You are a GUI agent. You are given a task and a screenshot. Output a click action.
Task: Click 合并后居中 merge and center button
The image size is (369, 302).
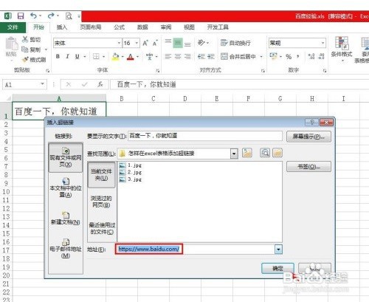click(238, 57)
